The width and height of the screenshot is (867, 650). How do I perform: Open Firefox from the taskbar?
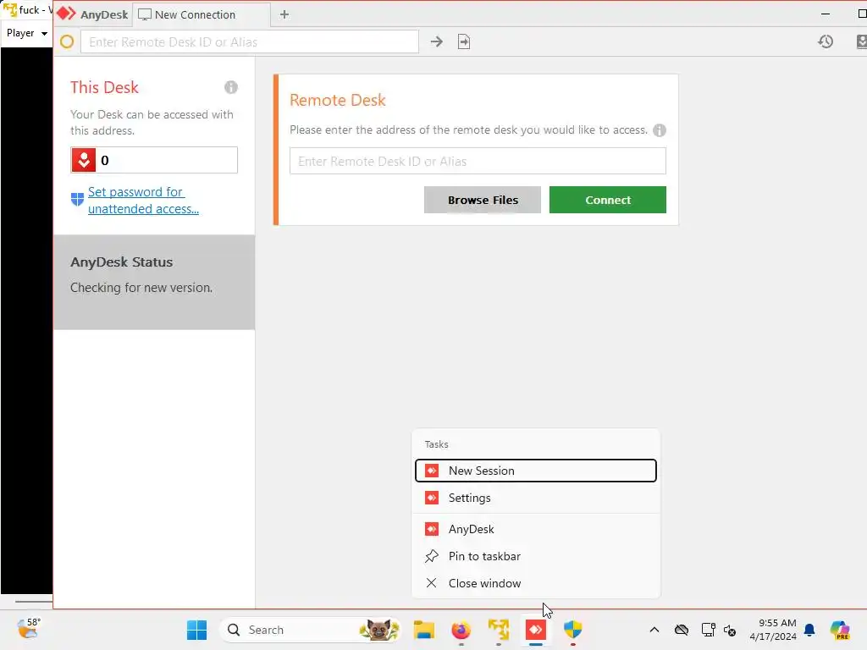pos(461,630)
